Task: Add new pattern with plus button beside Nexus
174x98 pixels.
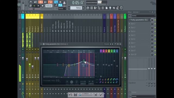Action: pyautogui.click(x=83, y=8)
